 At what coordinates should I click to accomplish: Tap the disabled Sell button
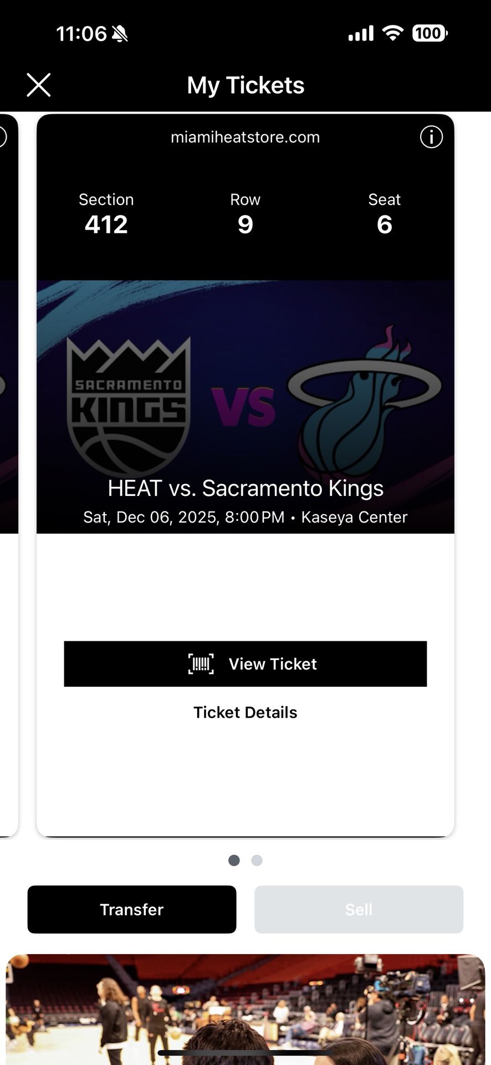pos(359,909)
